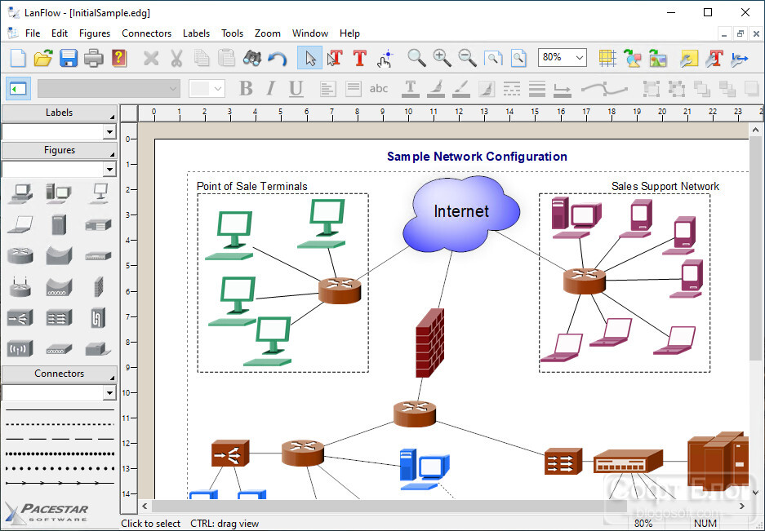Select the thick dotted connector

[x=60, y=454]
